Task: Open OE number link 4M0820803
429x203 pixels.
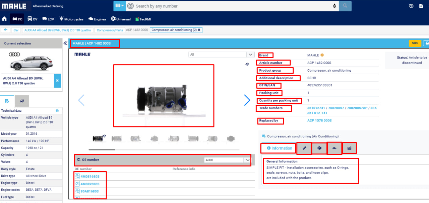Action: [x=90, y=184]
